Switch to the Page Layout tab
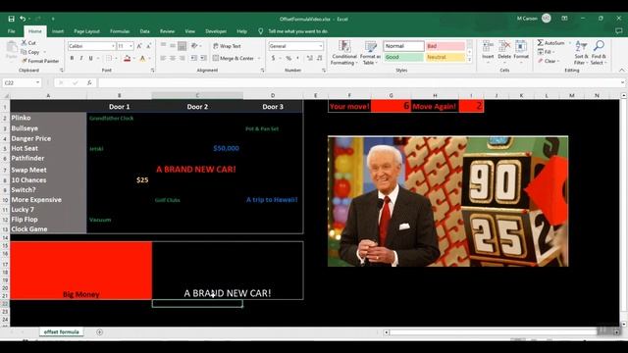This screenshot has width=628, height=353. (x=86, y=31)
